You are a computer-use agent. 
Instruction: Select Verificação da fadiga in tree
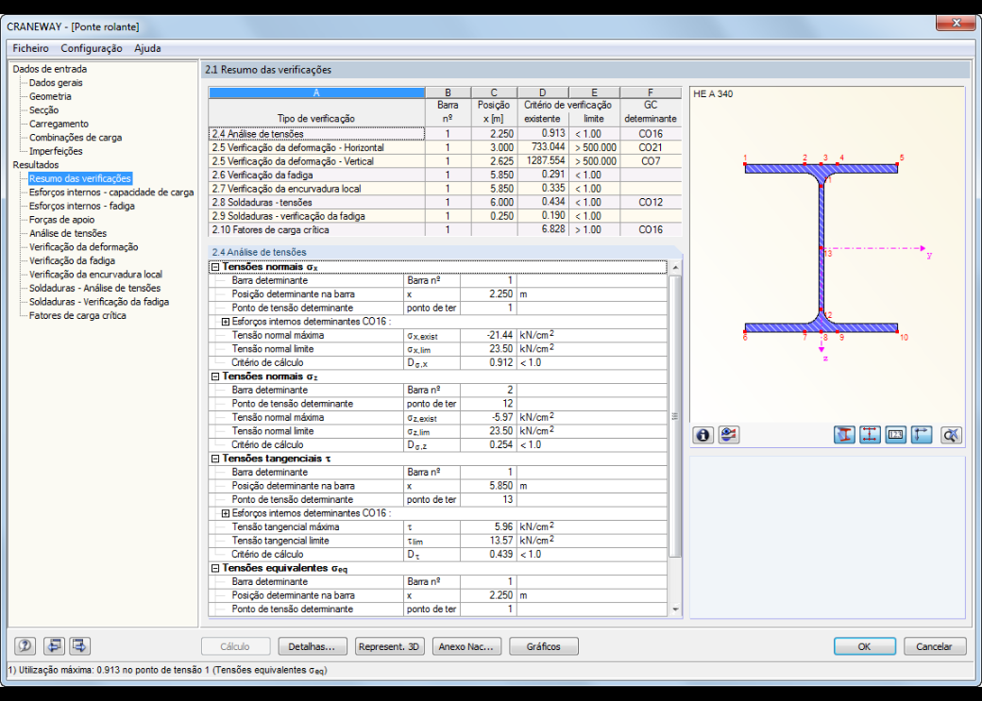point(72,260)
